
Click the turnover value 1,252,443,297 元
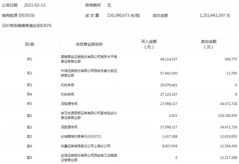pyautogui.click(x=215, y=15)
